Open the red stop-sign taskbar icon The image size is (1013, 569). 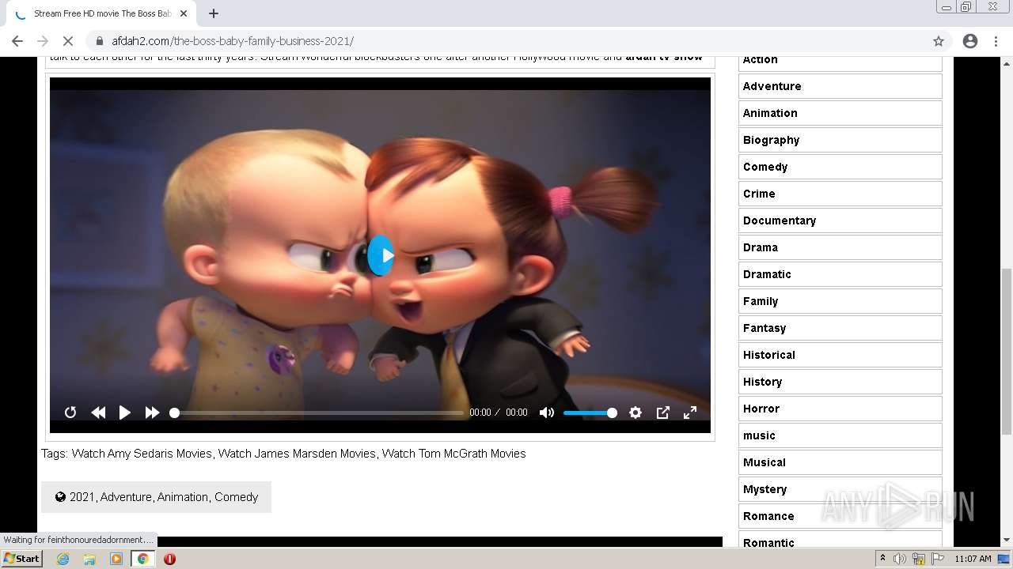pyautogui.click(x=169, y=559)
